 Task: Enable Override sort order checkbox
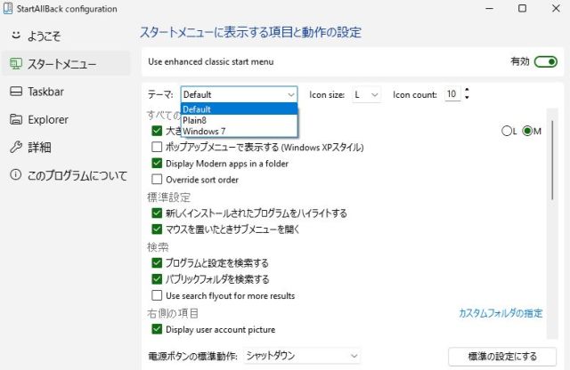coord(157,180)
